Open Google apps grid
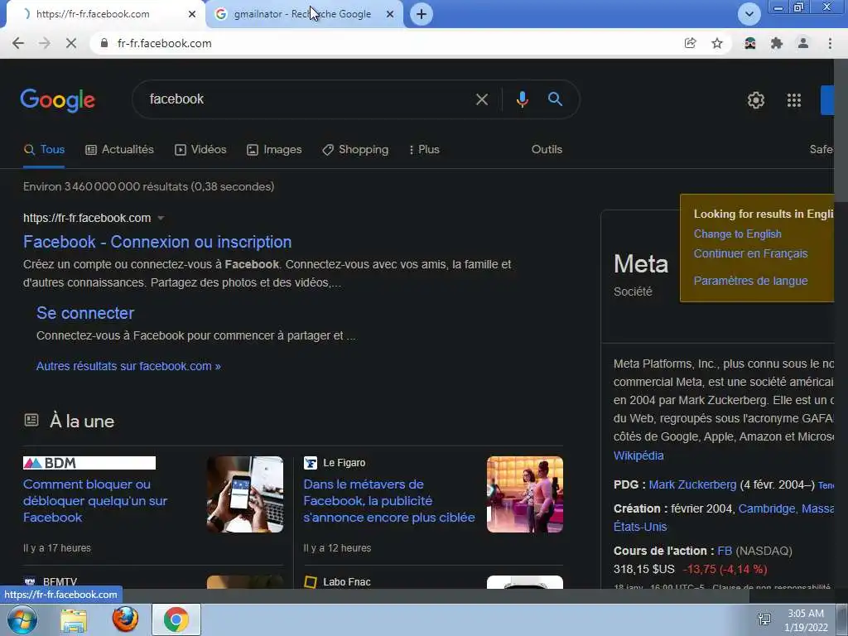 pos(794,100)
